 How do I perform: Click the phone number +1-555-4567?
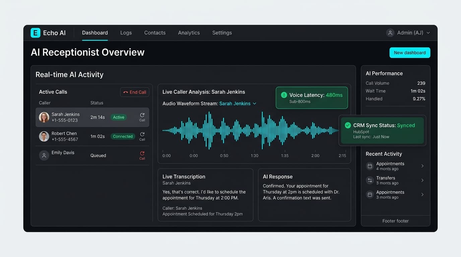(65, 139)
